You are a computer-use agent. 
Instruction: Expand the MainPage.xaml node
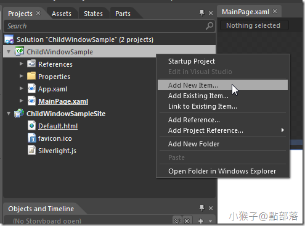click(x=21, y=101)
